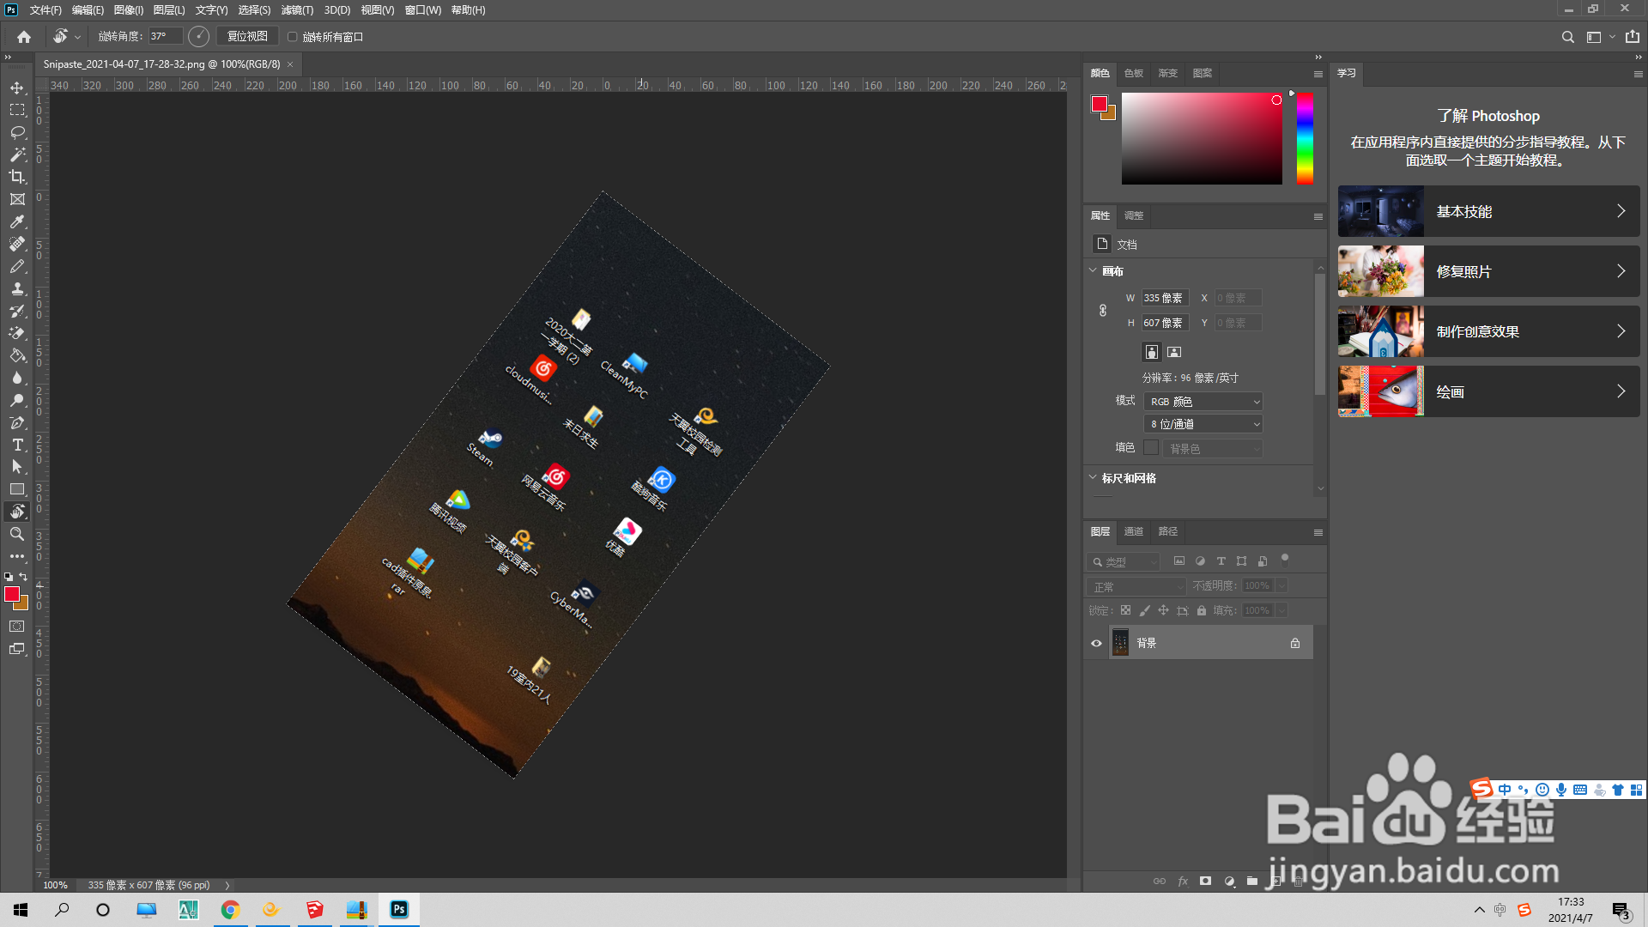Viewport: 1648px width, 927px height.
Task: Open the Edit Toolbar three-dots button
Action: (x=17, y=556)
